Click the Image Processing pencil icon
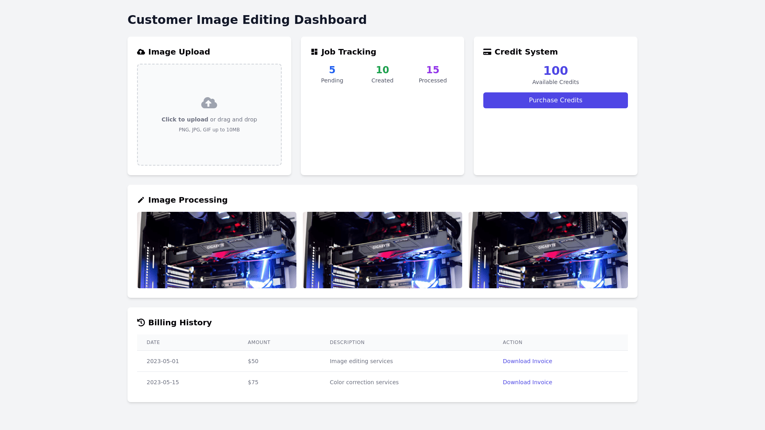 click(141, 200)
